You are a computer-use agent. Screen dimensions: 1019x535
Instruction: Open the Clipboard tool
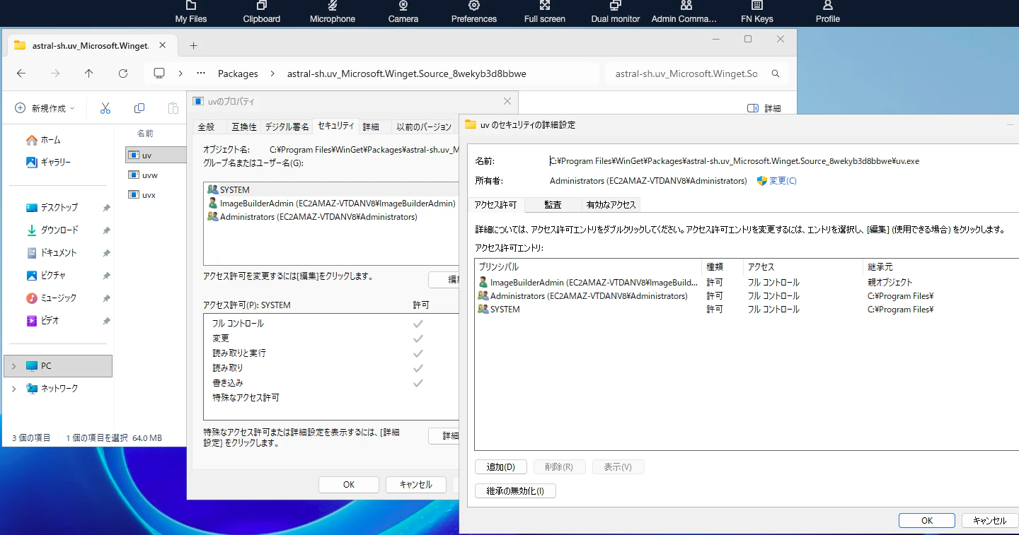(262, 12)
